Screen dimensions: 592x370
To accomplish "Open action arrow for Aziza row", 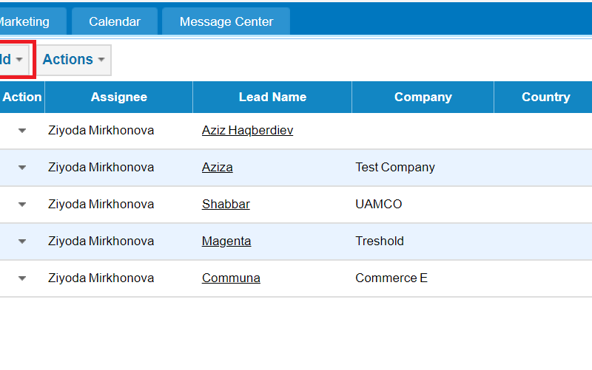I will click(22, 168).
